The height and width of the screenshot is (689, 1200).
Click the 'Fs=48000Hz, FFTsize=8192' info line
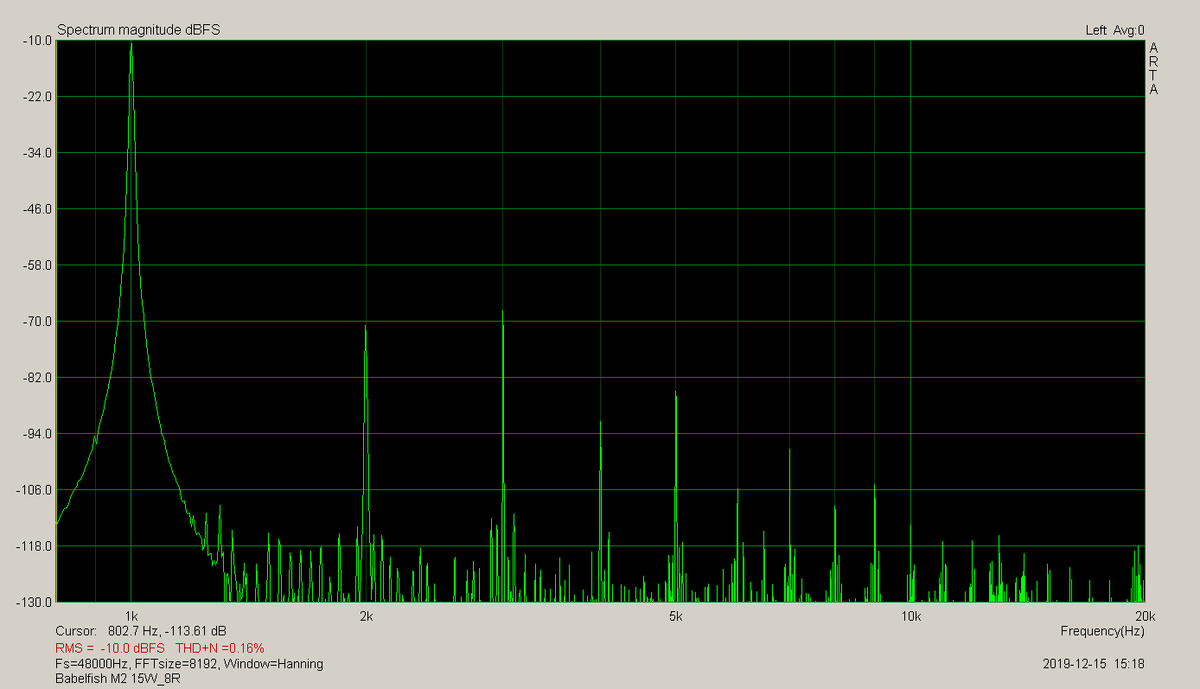pyautogui.click(x=189, y=664)
